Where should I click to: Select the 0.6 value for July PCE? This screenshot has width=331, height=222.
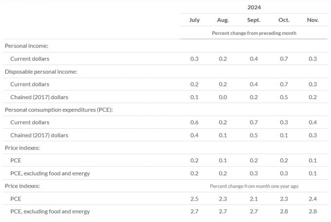click(x=194, y=122)
